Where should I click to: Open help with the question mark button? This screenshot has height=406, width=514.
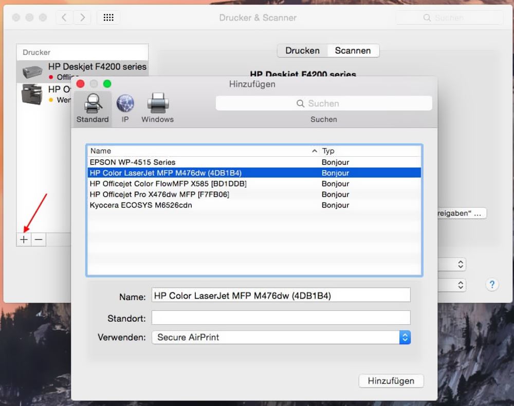(x=492, y=284)
